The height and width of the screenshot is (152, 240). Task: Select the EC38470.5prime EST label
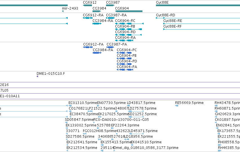click(84, 114)
